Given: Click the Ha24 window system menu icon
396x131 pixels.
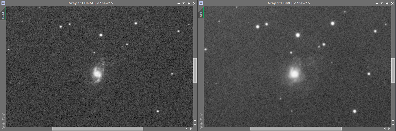Looking at the screenshot, I should (x=3, y=3).
